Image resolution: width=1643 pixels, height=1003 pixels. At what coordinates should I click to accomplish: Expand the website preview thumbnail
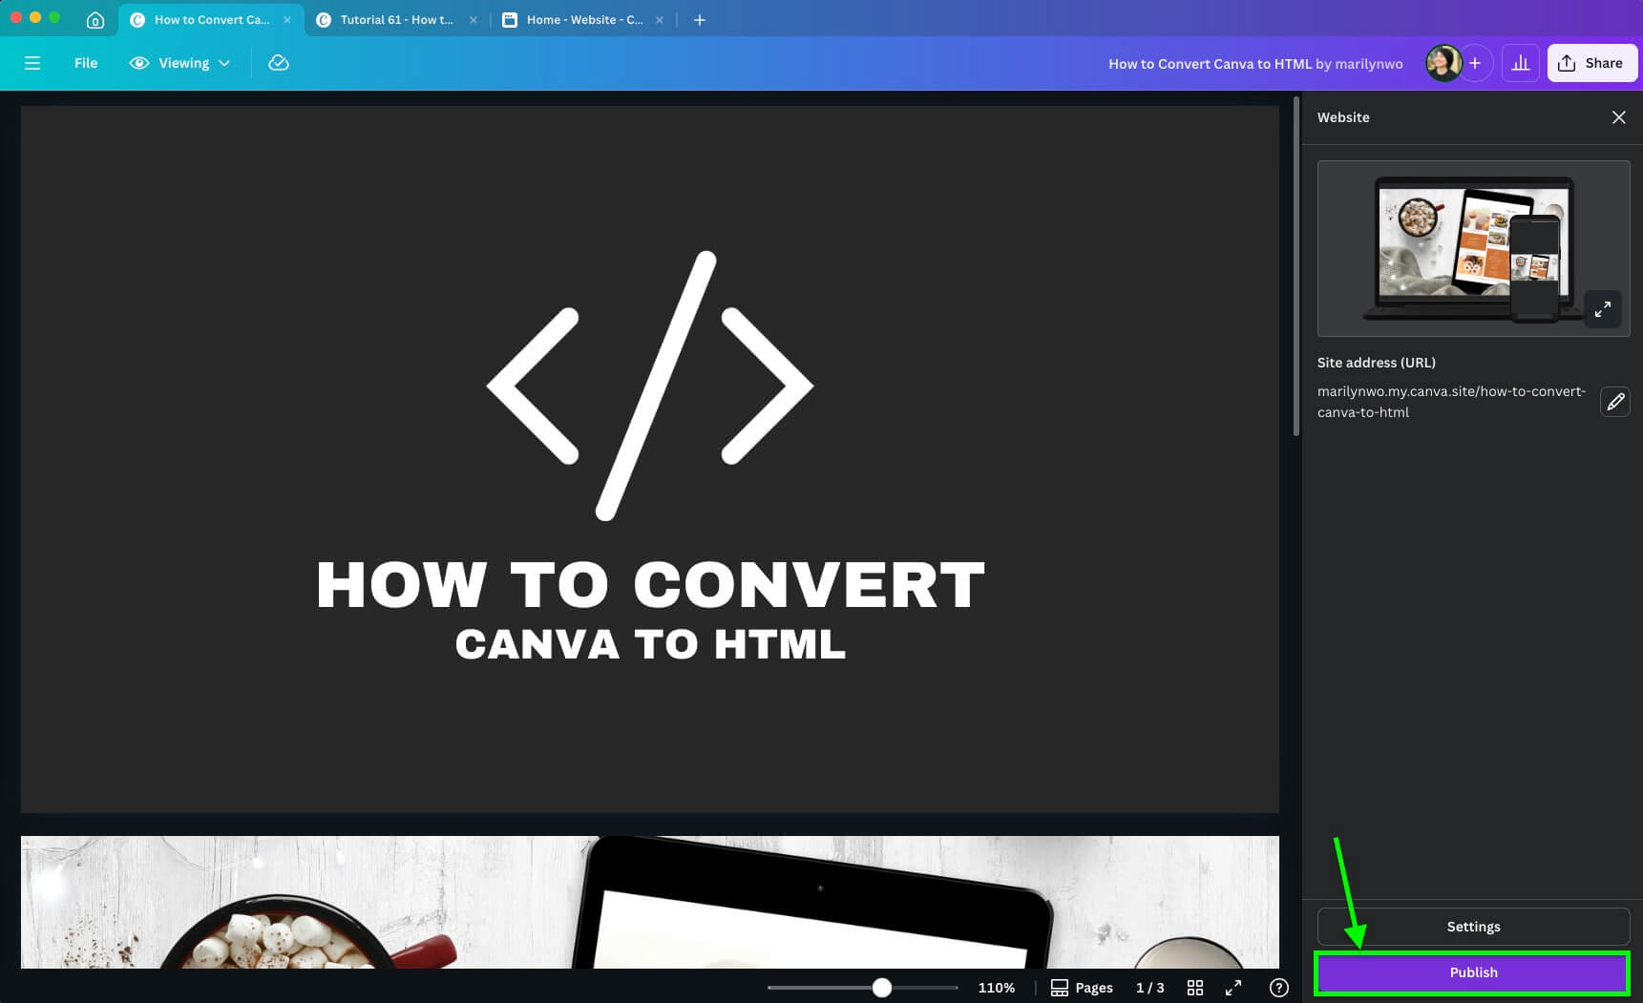[x=1603, y=309]
